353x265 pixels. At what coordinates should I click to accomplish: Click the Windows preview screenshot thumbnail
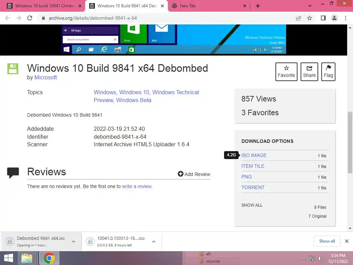point(174,39)
